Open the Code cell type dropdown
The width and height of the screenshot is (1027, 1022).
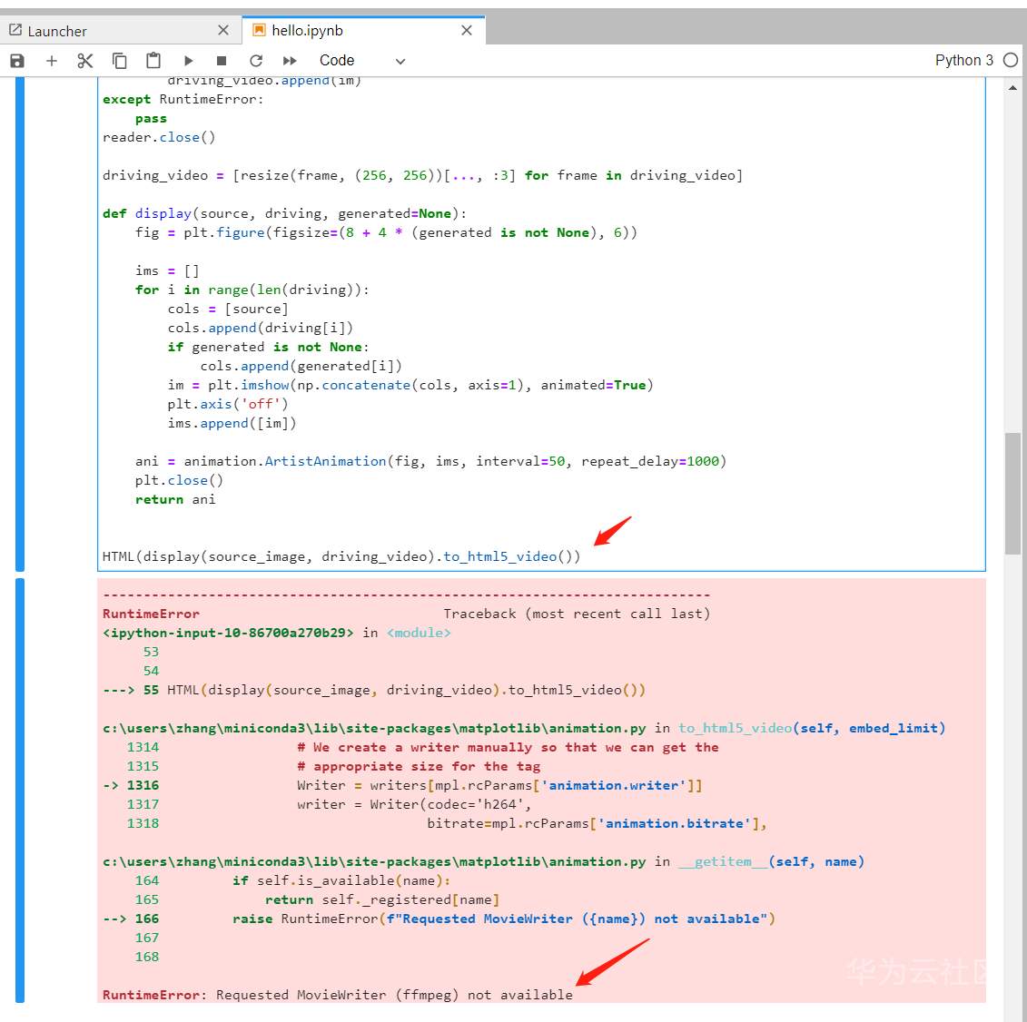click(362, 61)
